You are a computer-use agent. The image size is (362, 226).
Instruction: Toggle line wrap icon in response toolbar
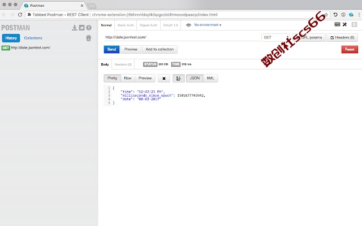[179, 79]
